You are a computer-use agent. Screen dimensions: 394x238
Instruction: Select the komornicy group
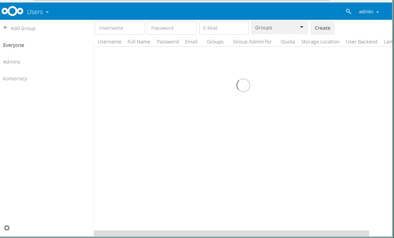[15, 78]
